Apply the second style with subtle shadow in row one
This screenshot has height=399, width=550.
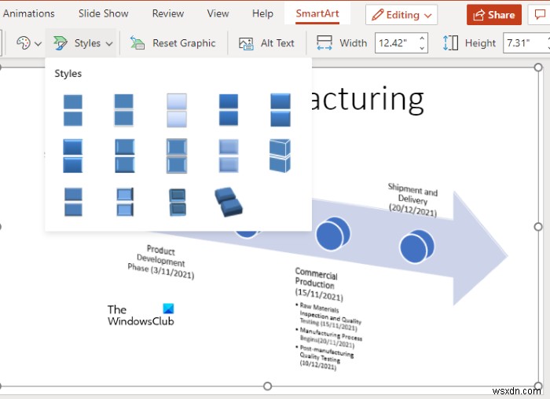[124, 110]
